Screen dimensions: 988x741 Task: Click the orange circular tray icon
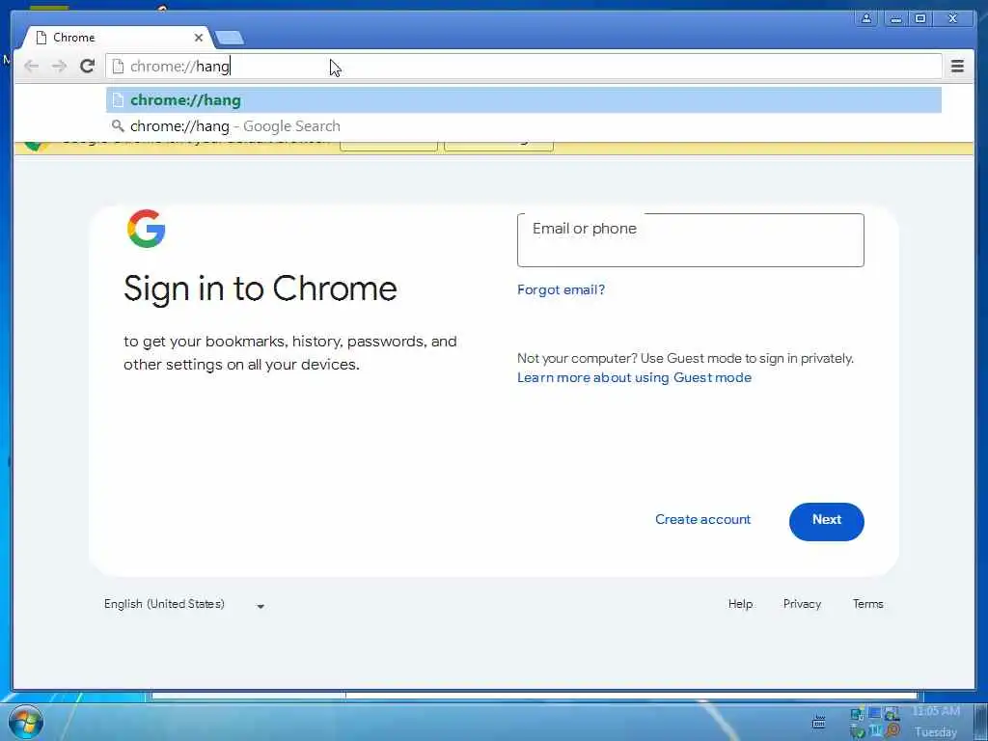pos(892,731)
